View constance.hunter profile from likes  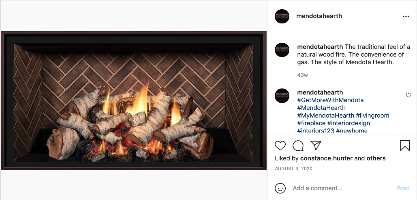point(326,158)
